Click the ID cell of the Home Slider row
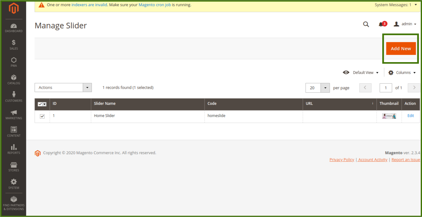The height and width of the screenshot is (217, 422). click(x=70, y=116)
